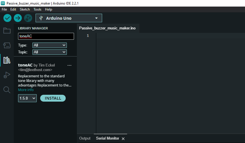
Task: Open toneAC library options (three dots)
Action: [69, 65]
